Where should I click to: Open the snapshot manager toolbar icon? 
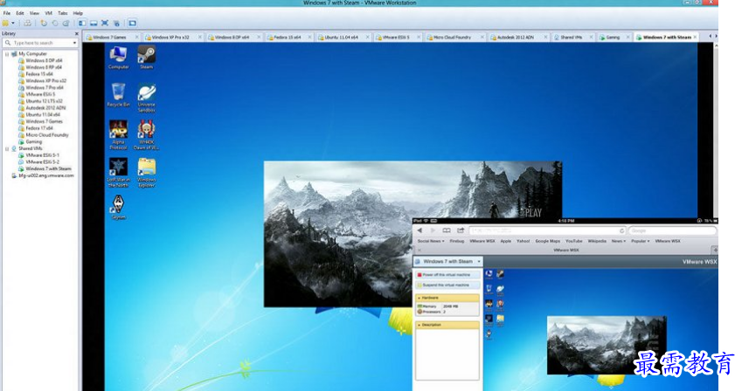(66, 23)
